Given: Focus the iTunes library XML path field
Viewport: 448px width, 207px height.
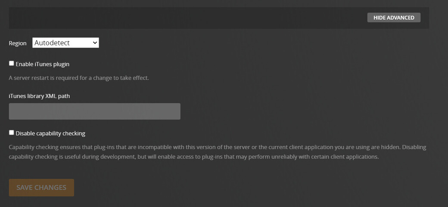Looking at the screenshot, I should tap(95, 111).
